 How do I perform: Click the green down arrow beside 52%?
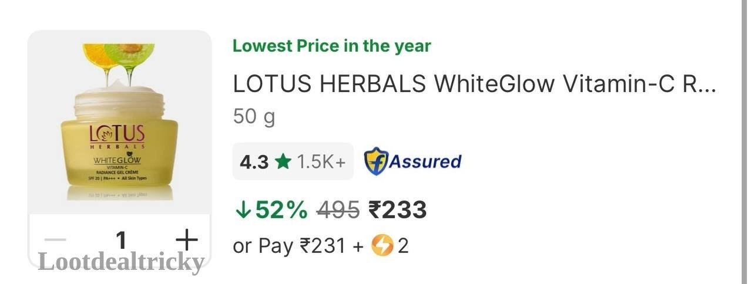tap(242, 210)
